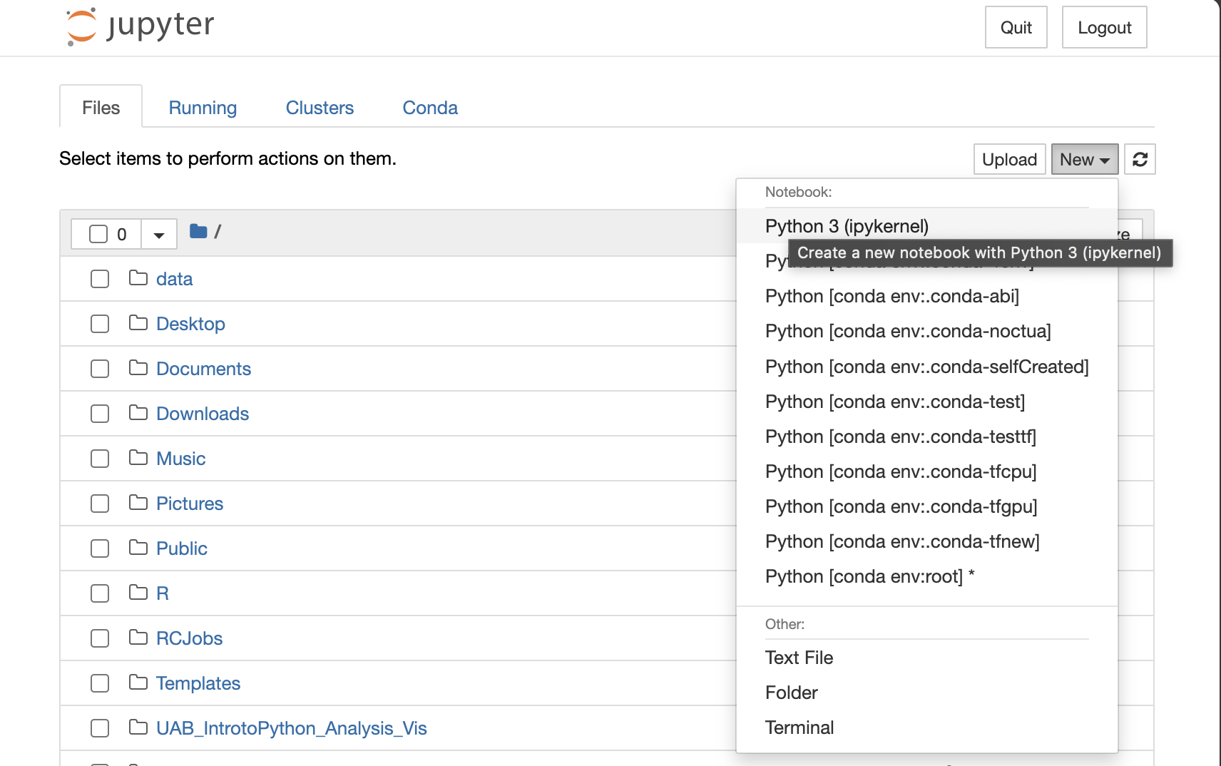Open the selection filter dropdown arrow
This screenshot has height=766, width=1221.
[x=159, y=235]
